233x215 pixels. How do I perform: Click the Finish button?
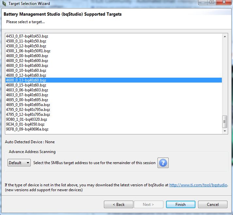tap(180, 205)
